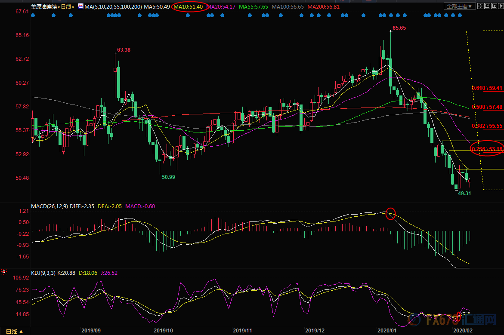This screenshot has height=335, width=504.
Task: Click the 0.618 Fibonacci level at 59.41
Action: [x=487, y=88]
